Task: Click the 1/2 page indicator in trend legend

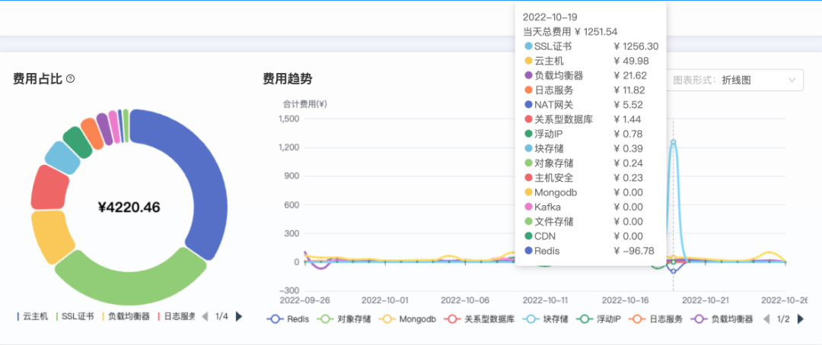Action: coord(783,319)
